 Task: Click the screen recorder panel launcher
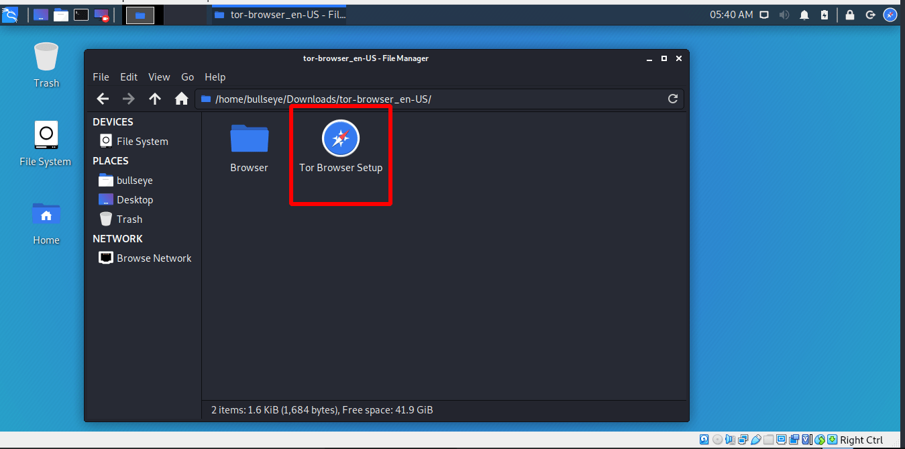coord(101,15)
